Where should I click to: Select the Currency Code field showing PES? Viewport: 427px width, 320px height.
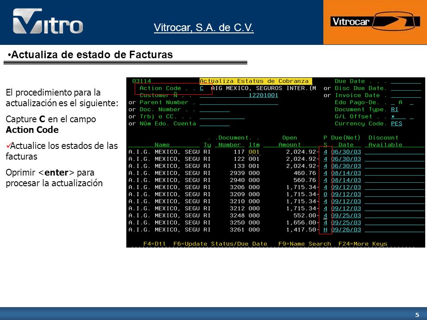tap(396, 124)
